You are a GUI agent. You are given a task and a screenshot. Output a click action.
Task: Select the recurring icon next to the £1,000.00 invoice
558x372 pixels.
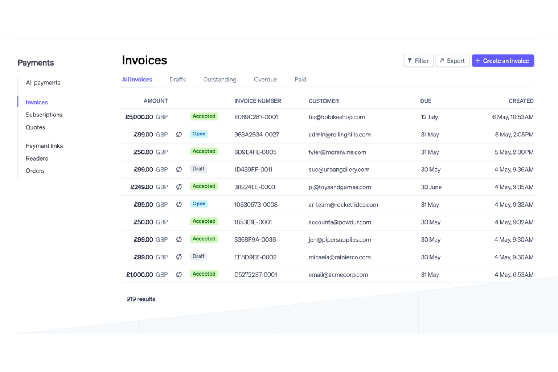coord(179,274)
